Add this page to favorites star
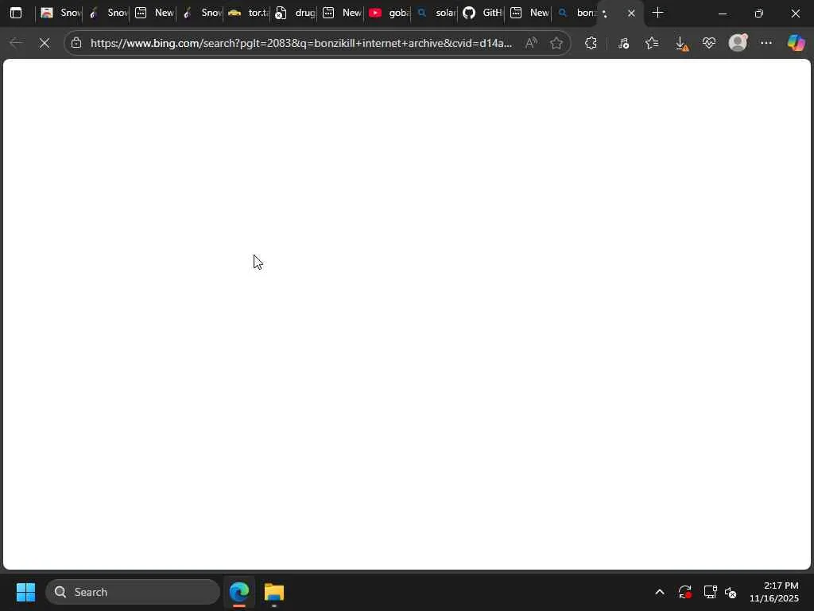Image resolution: width=814 pixels, height=611 pixels. coord(556,43)
